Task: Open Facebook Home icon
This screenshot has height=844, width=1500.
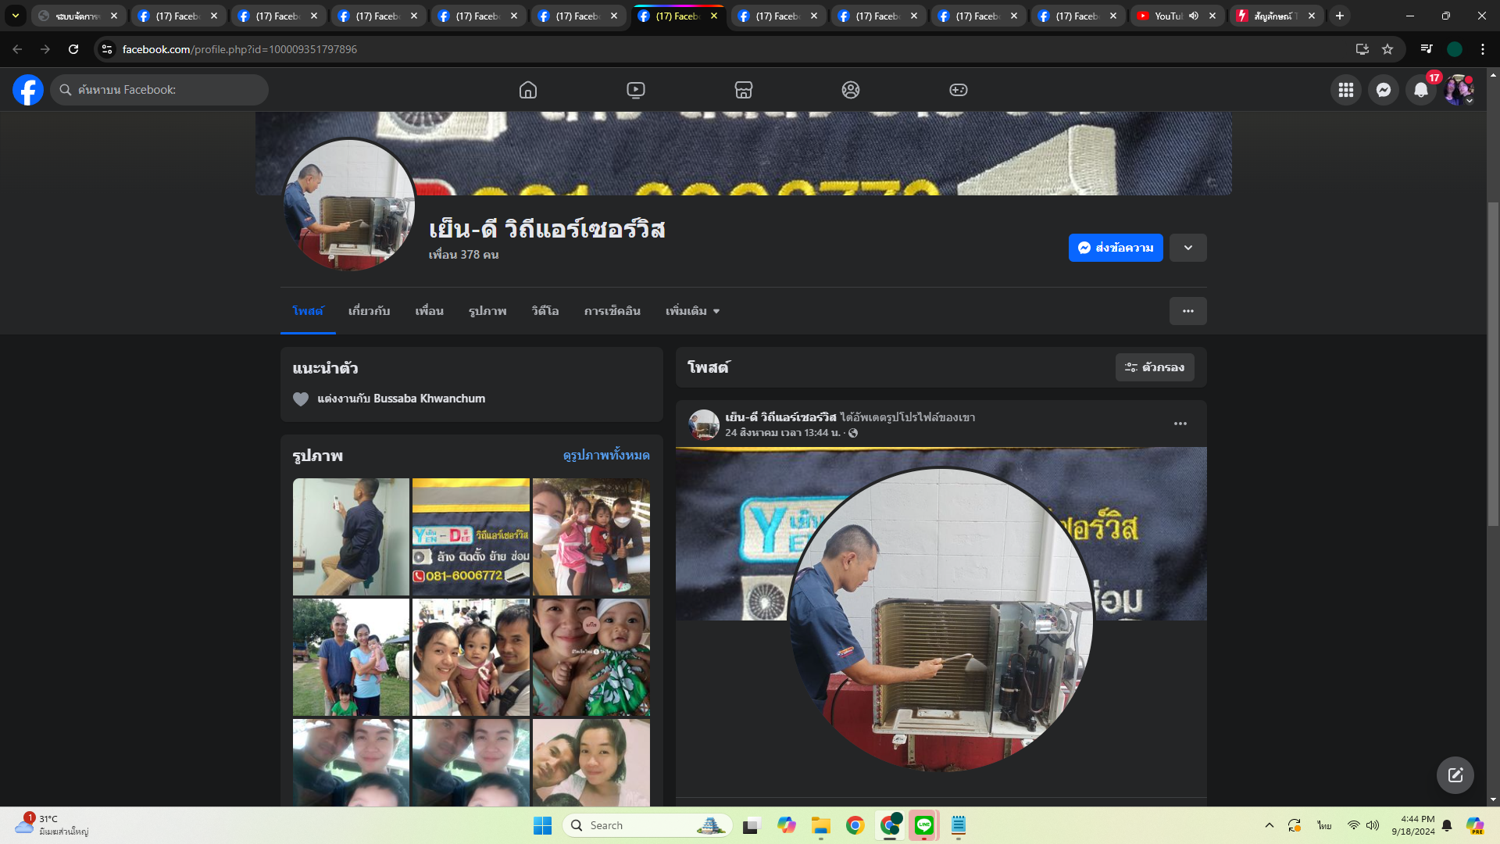Action: pyautogui.click(x=528, y=90)
